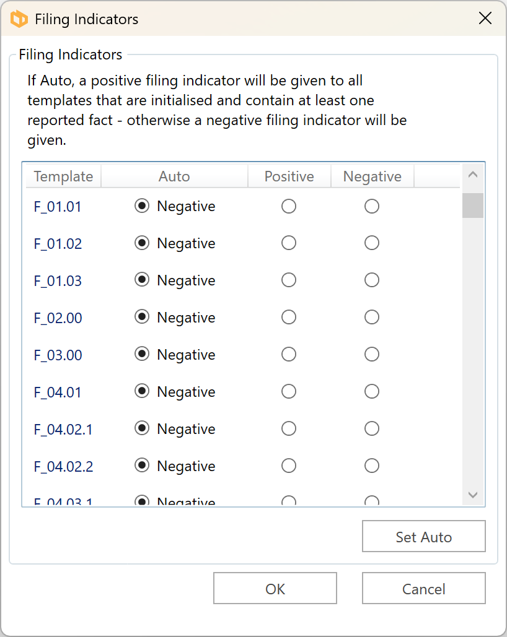The width and height of the screenshot is (507, 637).
Task: Click the Filing Indicators app icon
Action: (x=19, y=19)
